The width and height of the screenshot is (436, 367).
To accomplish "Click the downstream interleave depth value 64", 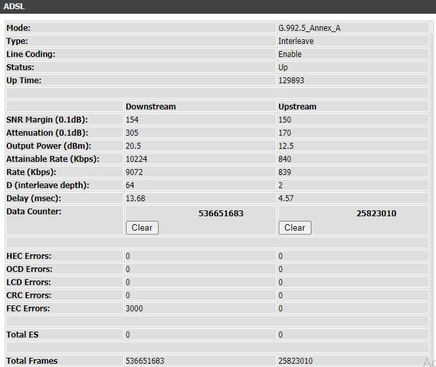I will click(130, 185).
